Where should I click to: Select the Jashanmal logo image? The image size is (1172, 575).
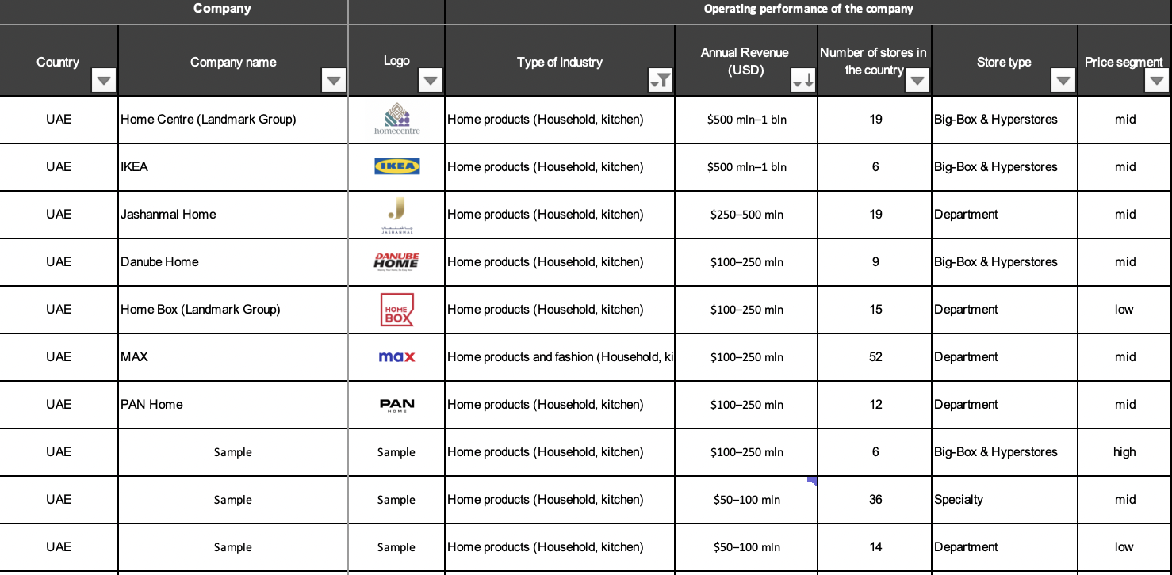click(396, 216)
